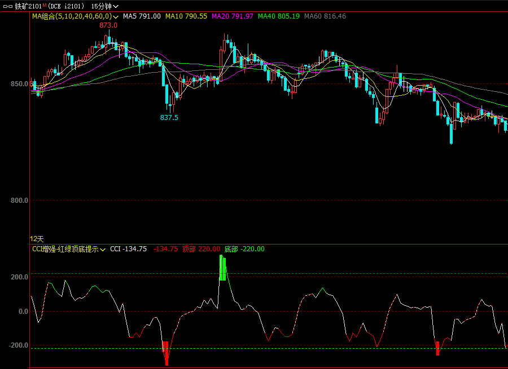Click the 800.0 price axis label

19,201
